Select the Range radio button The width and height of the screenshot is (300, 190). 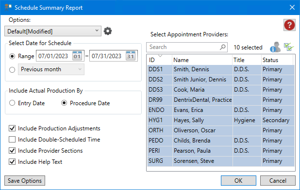point(12,56)
